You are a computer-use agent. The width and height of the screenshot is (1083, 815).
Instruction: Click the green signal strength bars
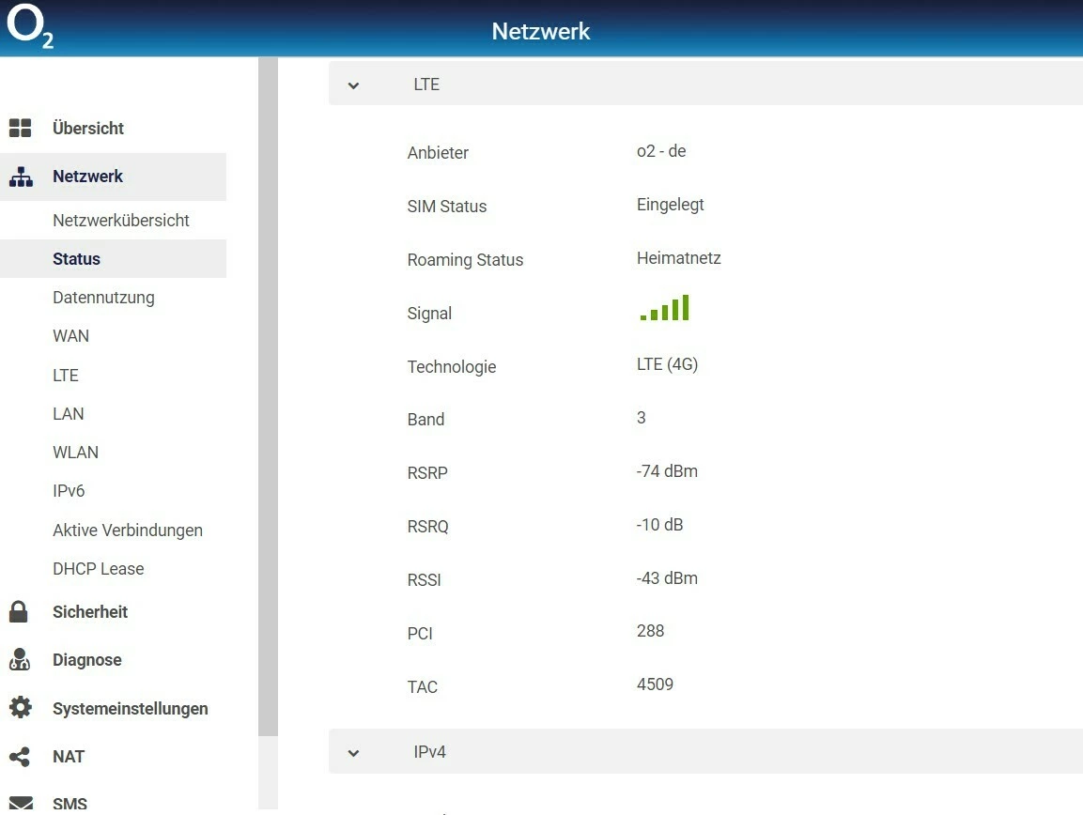point(664,307)
